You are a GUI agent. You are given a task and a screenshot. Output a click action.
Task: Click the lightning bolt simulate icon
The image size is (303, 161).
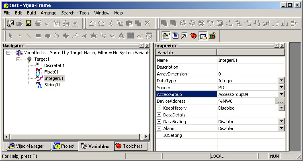(75, 24)
